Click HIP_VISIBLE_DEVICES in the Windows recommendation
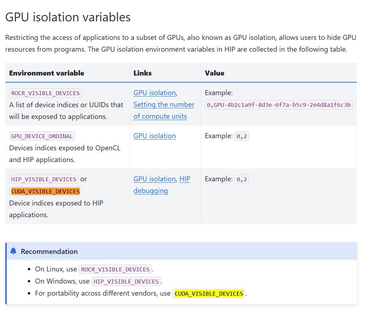This screenshot has width=369, height=312. click(x=126, y=281)
